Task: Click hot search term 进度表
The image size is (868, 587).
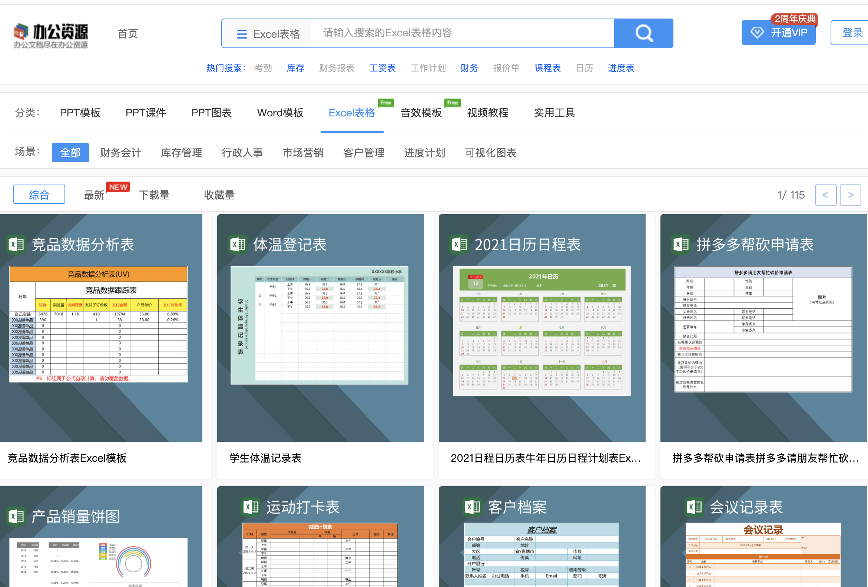Action: pyautogui.click(x=621, y=68)
